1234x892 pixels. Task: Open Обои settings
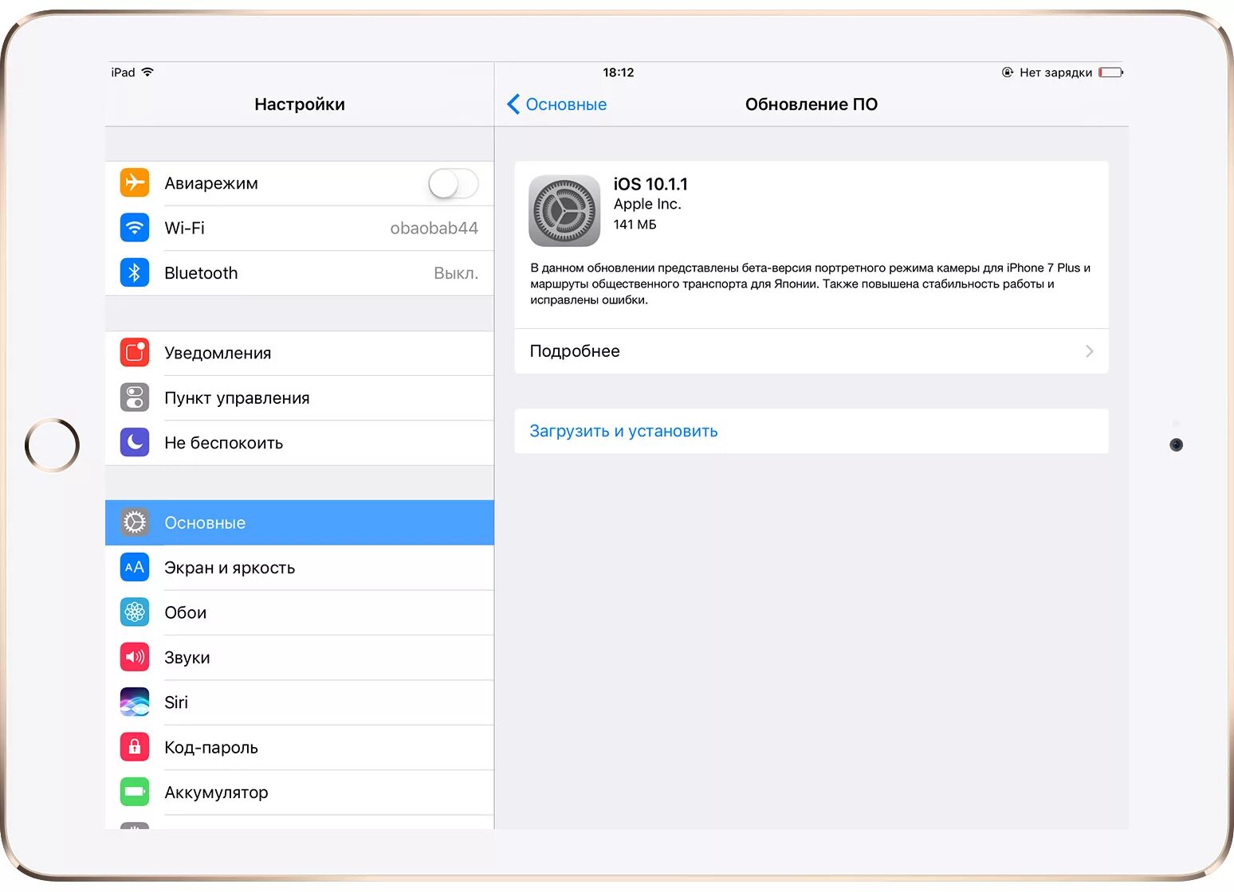click(x=300, y=612)
